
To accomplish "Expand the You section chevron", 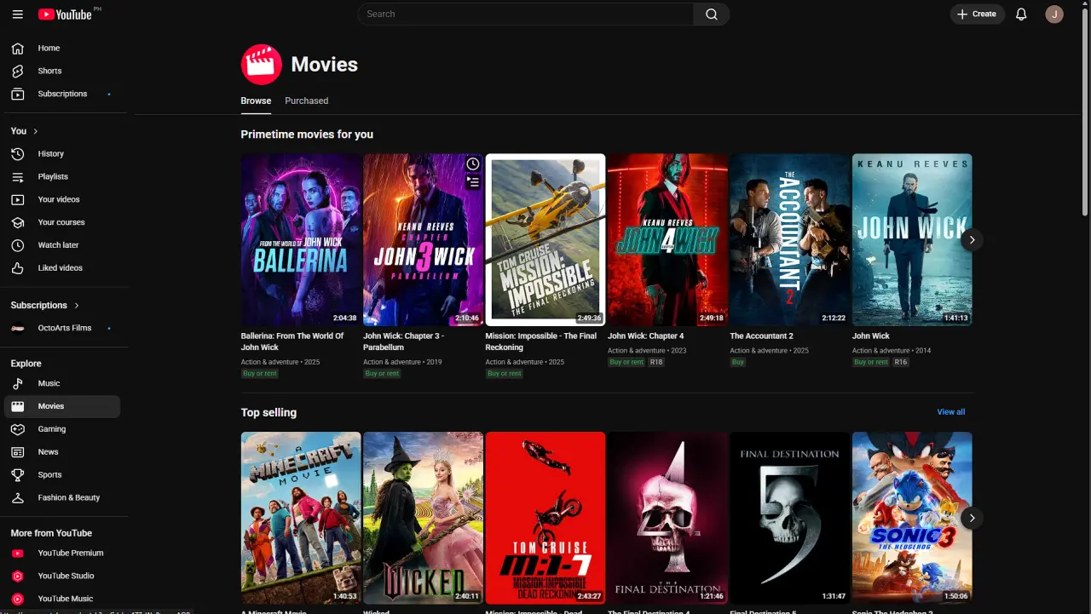I will [36, 131].
